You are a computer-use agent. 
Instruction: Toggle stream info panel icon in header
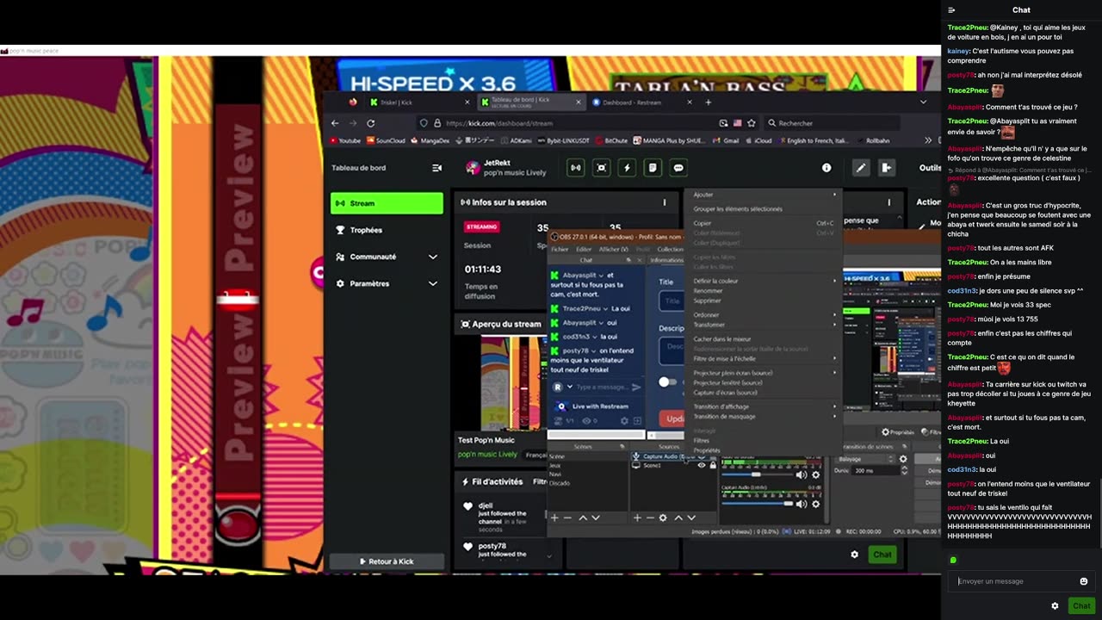(575, 168)
